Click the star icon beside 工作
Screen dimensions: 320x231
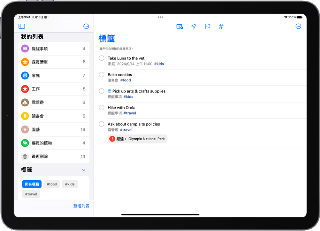[x=25, y=89]
